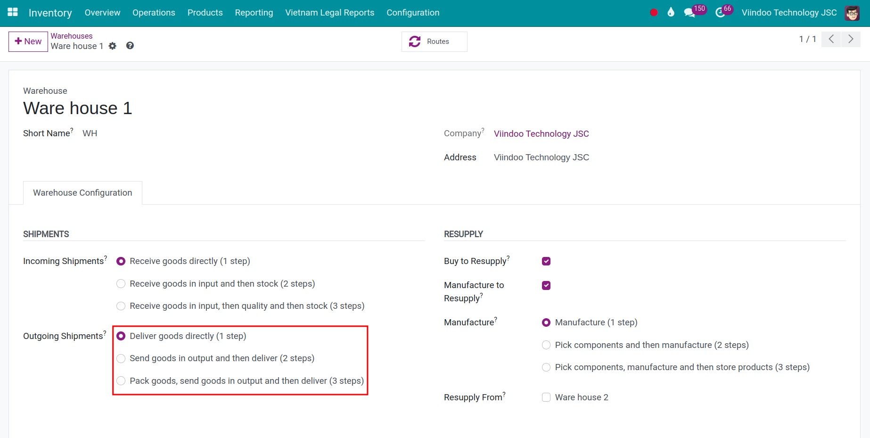The width and height of the screenshot is (870, 438).
Task: Click the pager counter 1 / 1
Action: pos(807,39)
